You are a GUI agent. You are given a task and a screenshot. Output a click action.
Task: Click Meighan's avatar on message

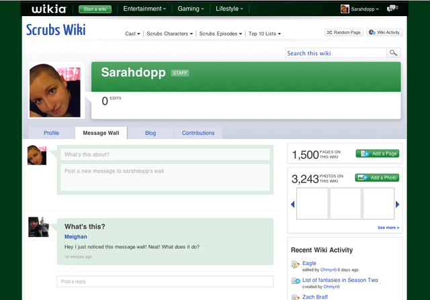click(x=38, y=227)
